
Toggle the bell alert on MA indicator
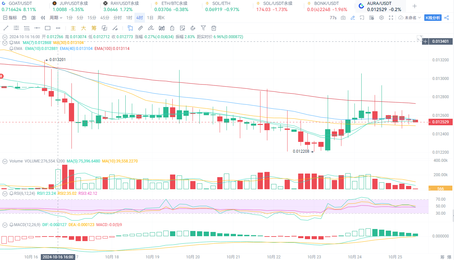coord(11,43)
